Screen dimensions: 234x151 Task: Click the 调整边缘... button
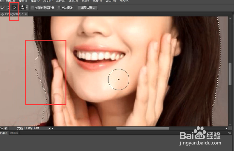(x=88, y=8)
